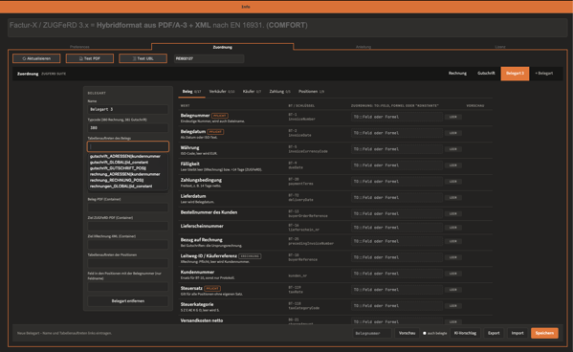This screenshot has width=573, height=352.
Task: Open the Positionen sub-tab
Action: [311, 92]
